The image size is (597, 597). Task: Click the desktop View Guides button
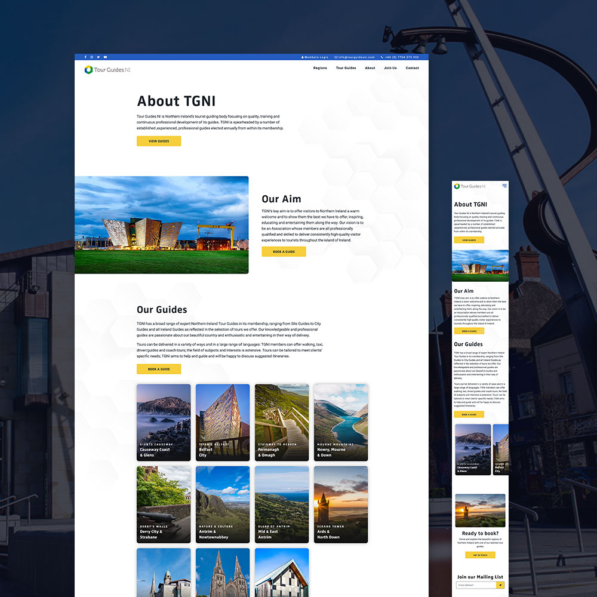tap(159, 141)
